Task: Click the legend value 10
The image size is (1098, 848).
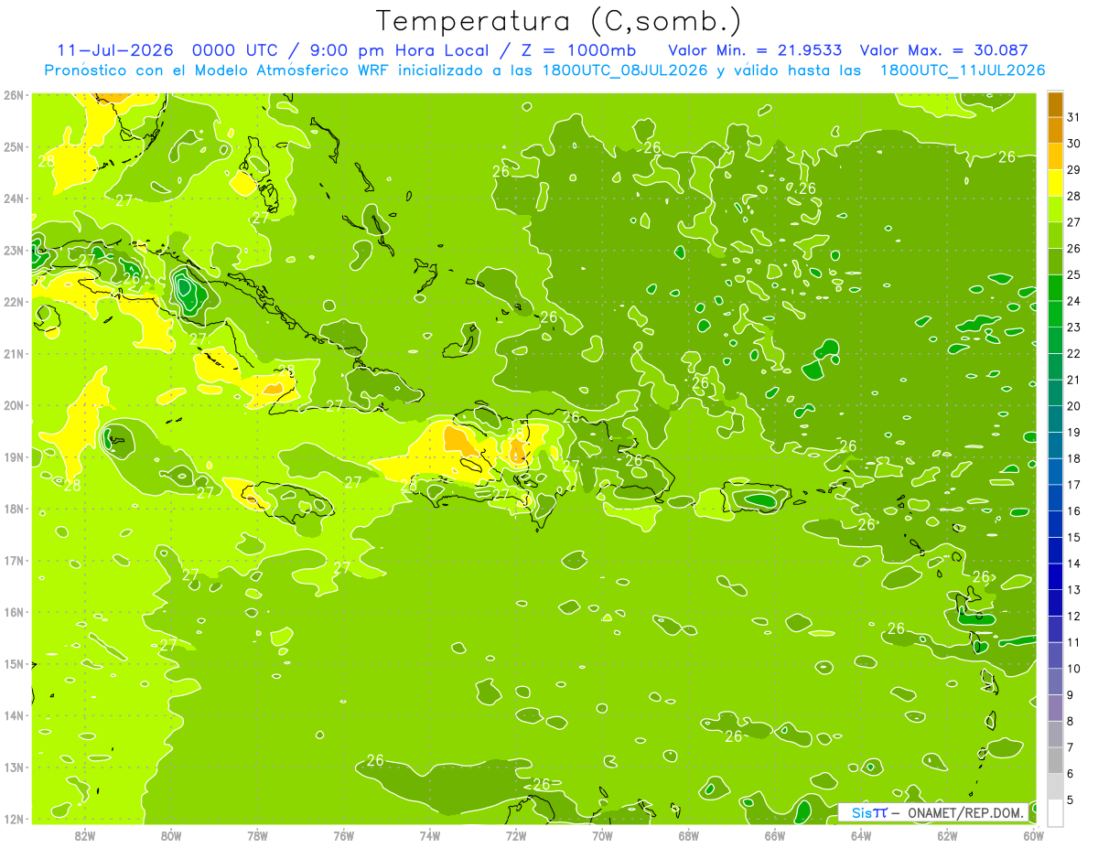Action: (x=1074, y=669)
